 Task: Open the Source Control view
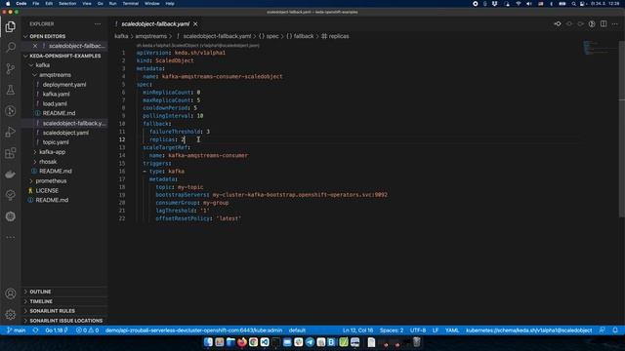[11, 68]
